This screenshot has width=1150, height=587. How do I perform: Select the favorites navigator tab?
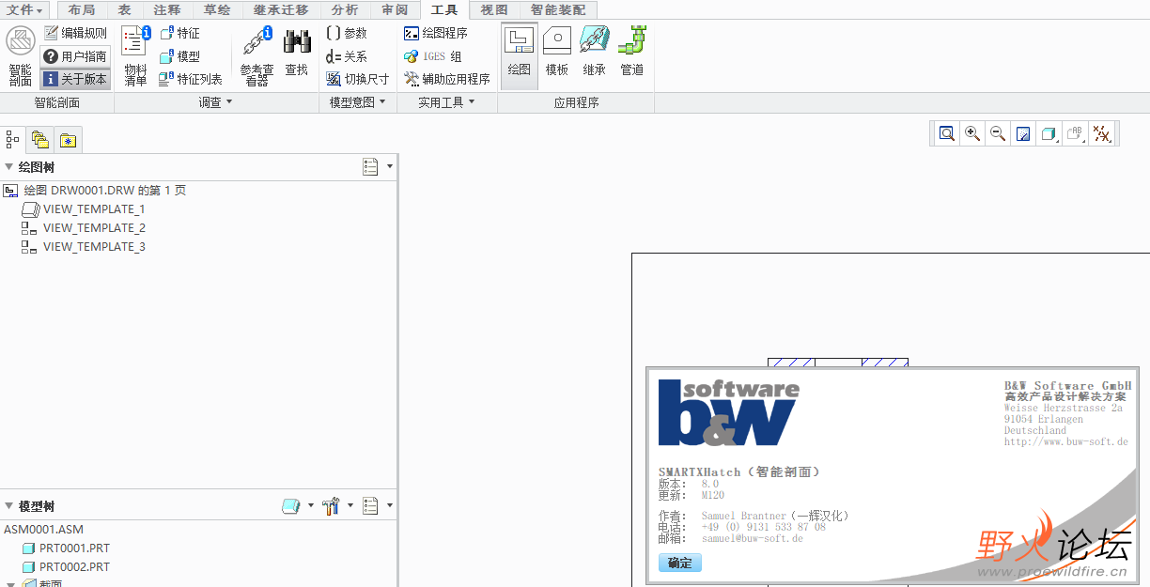pyautogui.click(x=68, y=140)
